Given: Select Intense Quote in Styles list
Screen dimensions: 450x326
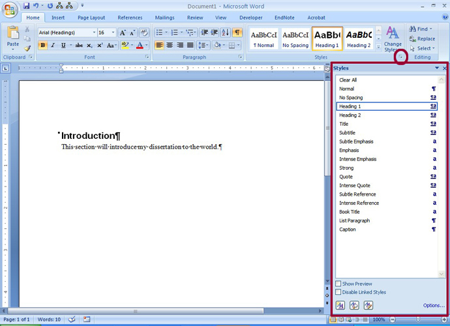Looking at the screenshot, I should (387, 185).
